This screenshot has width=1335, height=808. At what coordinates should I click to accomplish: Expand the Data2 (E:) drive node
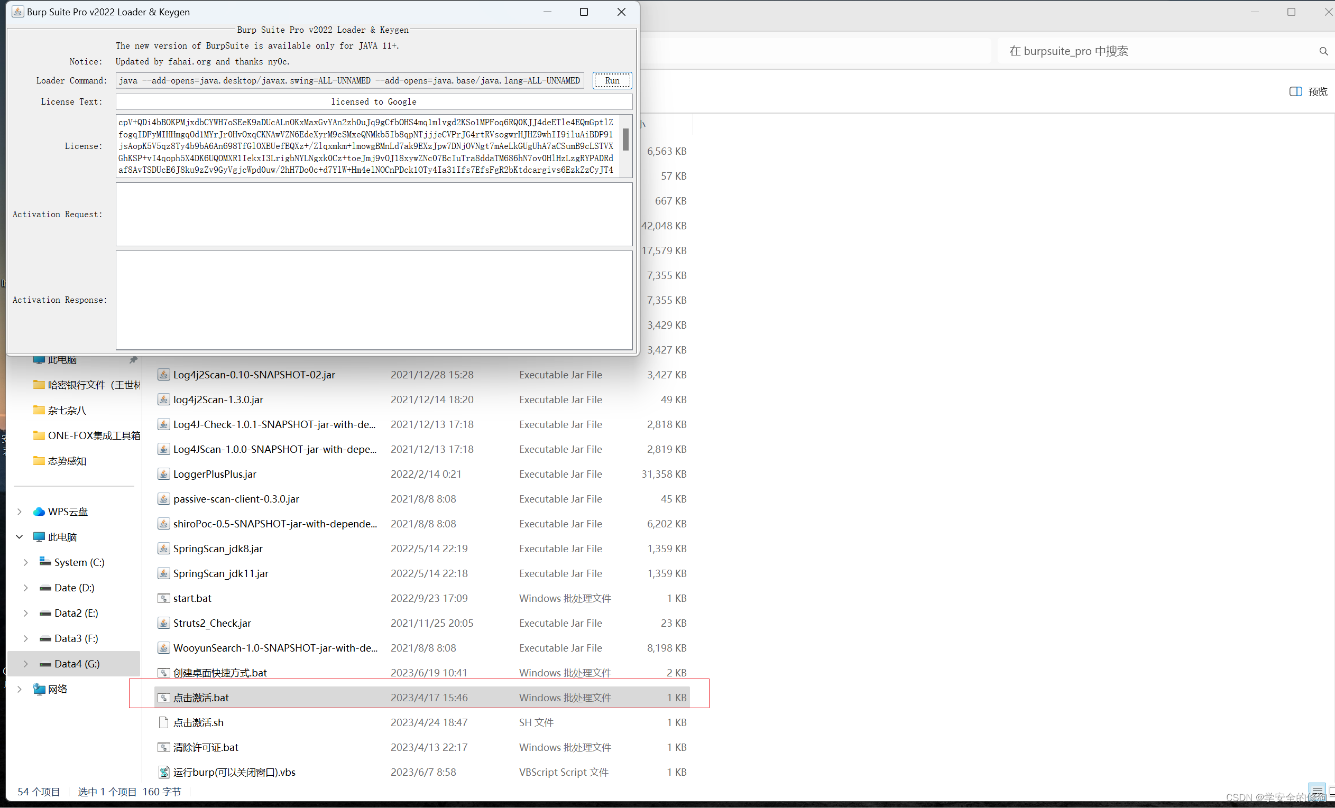click(x=25, y=613)
